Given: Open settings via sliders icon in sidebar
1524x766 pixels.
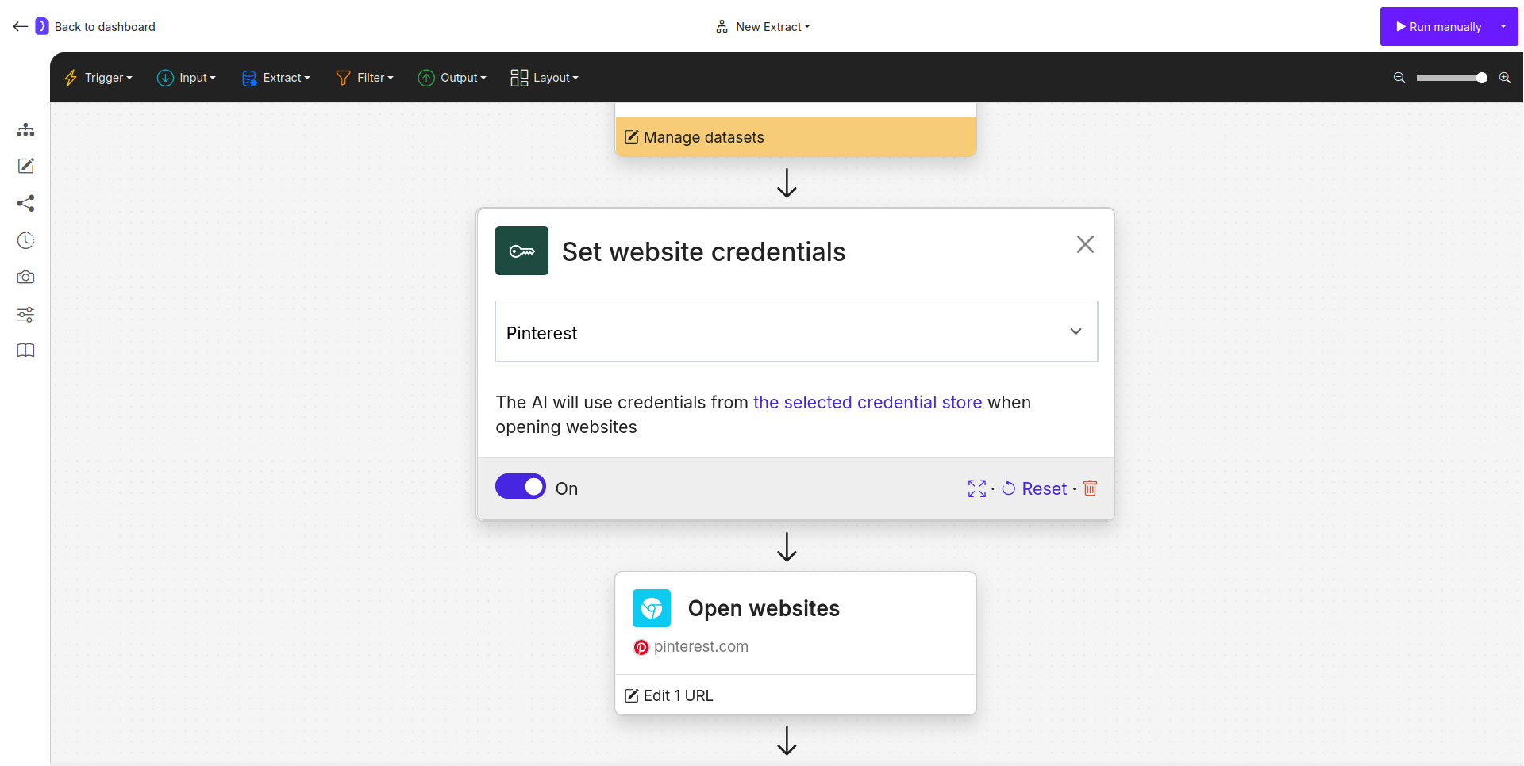Looking at the screenshot, I should pyautogui.click(x=25, y=315).
